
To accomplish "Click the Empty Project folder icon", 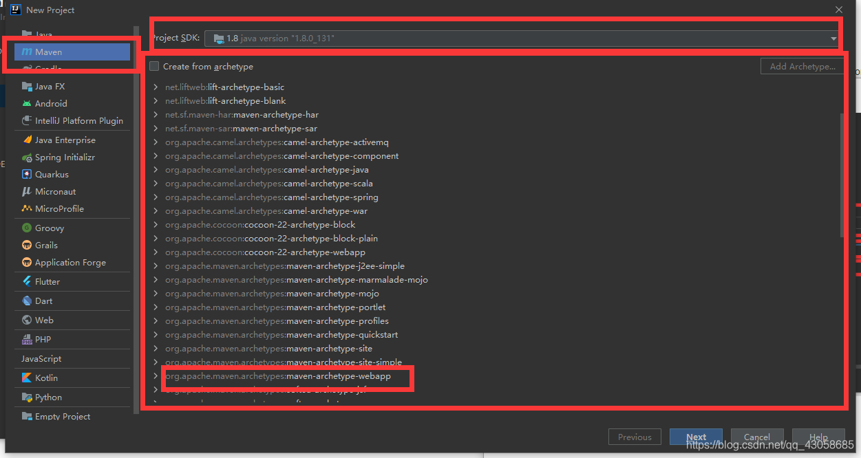I will 27,417.
